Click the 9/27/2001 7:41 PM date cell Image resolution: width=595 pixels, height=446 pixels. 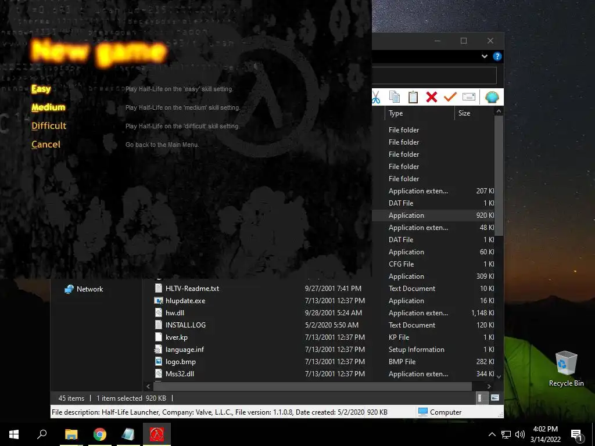tap(333, 288)
